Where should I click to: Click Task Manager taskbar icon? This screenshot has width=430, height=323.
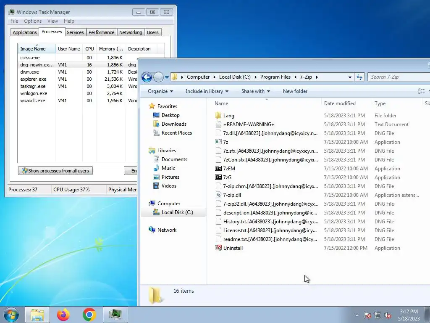[x=115, y=315]
